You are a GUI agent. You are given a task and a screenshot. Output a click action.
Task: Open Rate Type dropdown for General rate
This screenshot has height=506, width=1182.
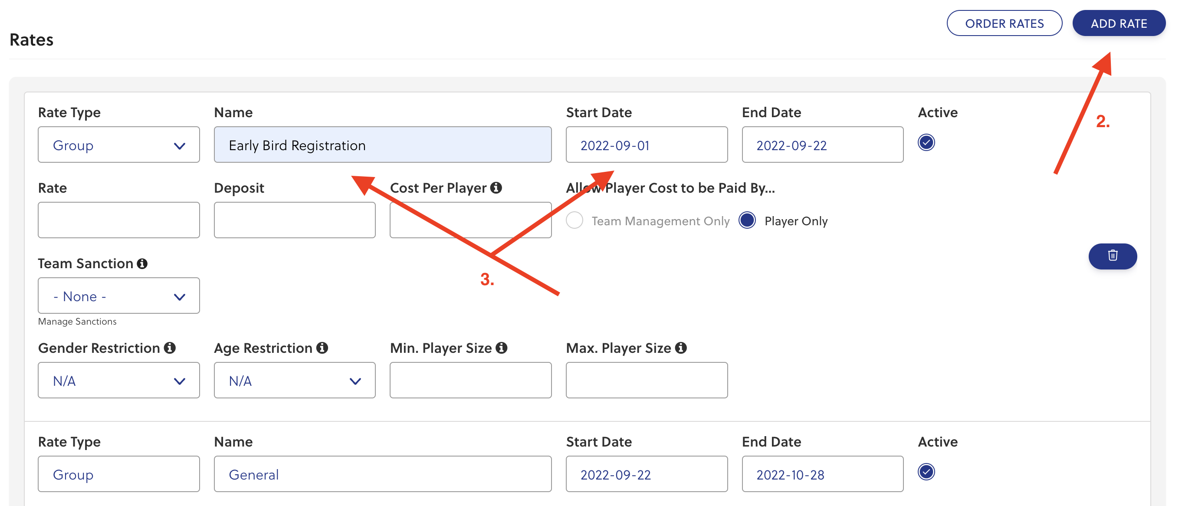tap(119, 474)
